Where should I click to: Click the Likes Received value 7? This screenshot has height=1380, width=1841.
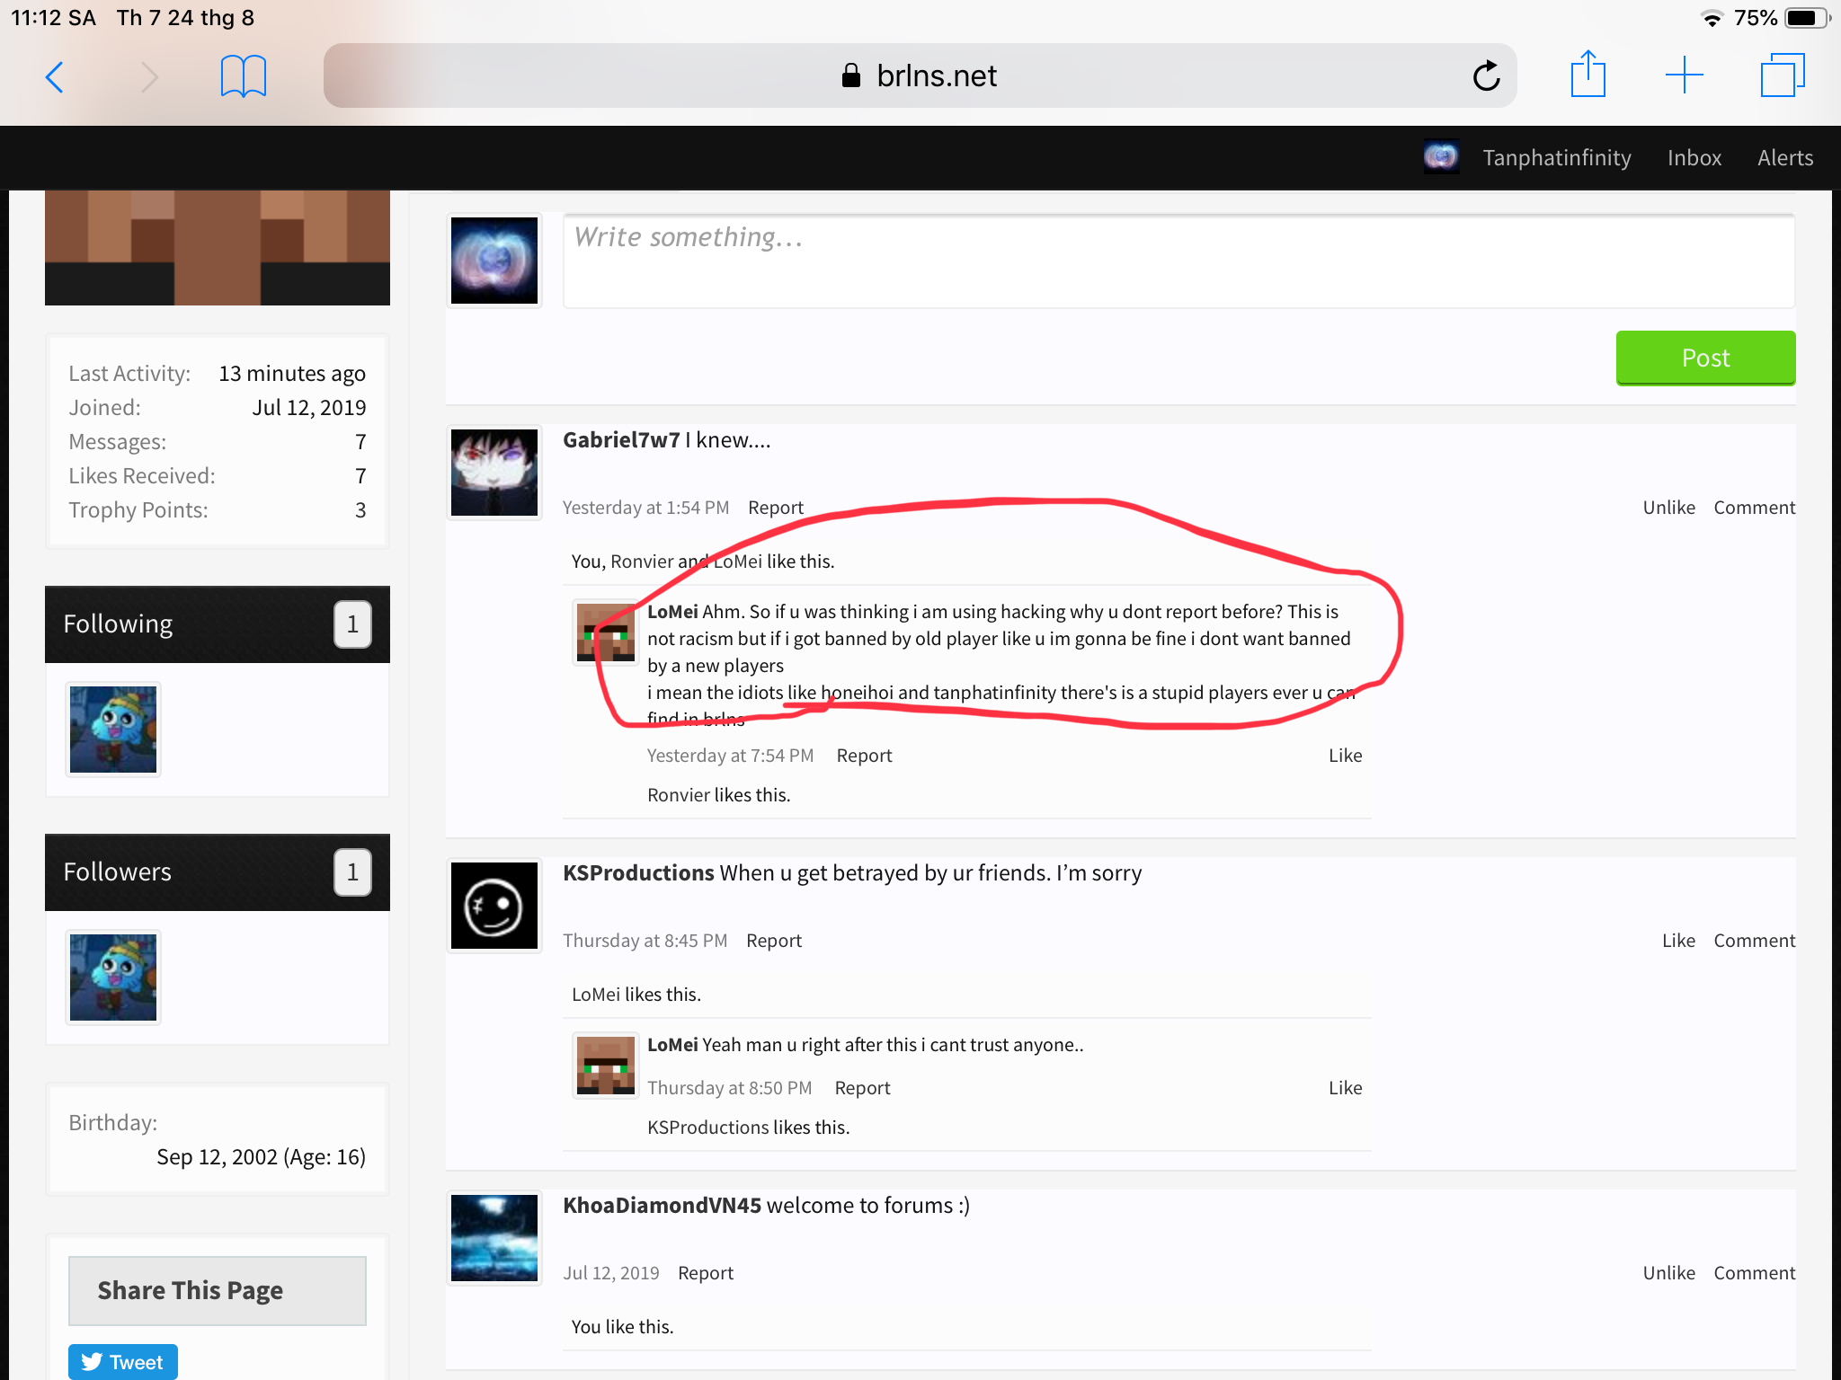(360, 476)
